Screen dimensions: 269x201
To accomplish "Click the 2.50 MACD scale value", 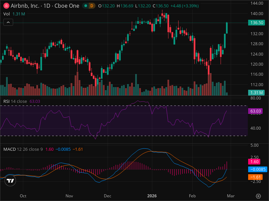I will 255,157.
